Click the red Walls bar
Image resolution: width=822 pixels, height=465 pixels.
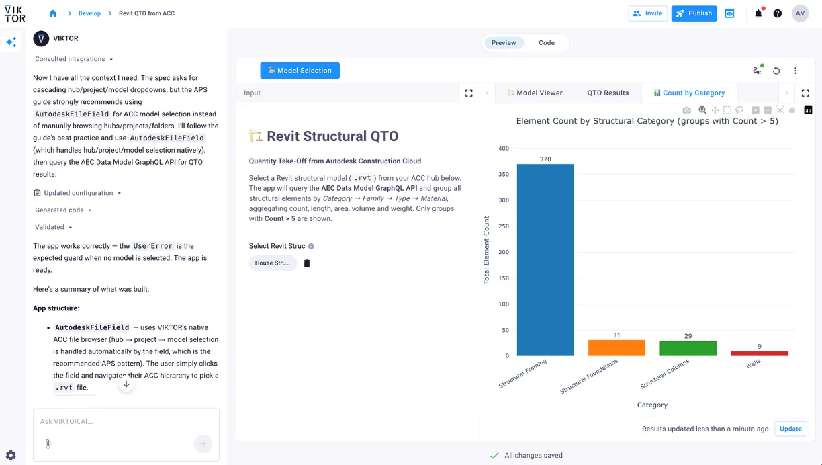tap(760, 353)
